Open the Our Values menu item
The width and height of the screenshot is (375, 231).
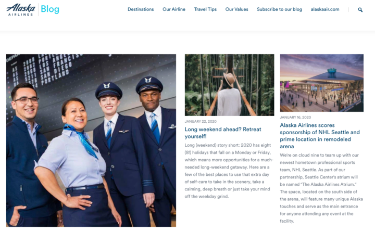(x=236, y=9)
